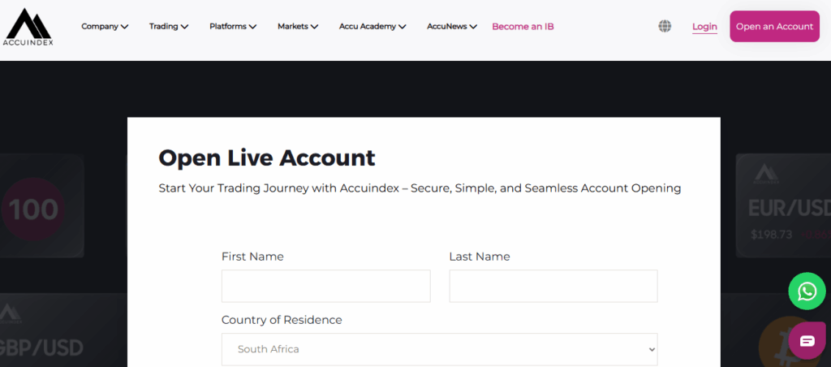Open the Platforms menu
Image resolution: width=831 pixels, height=367 pixels.
point(233,27)
